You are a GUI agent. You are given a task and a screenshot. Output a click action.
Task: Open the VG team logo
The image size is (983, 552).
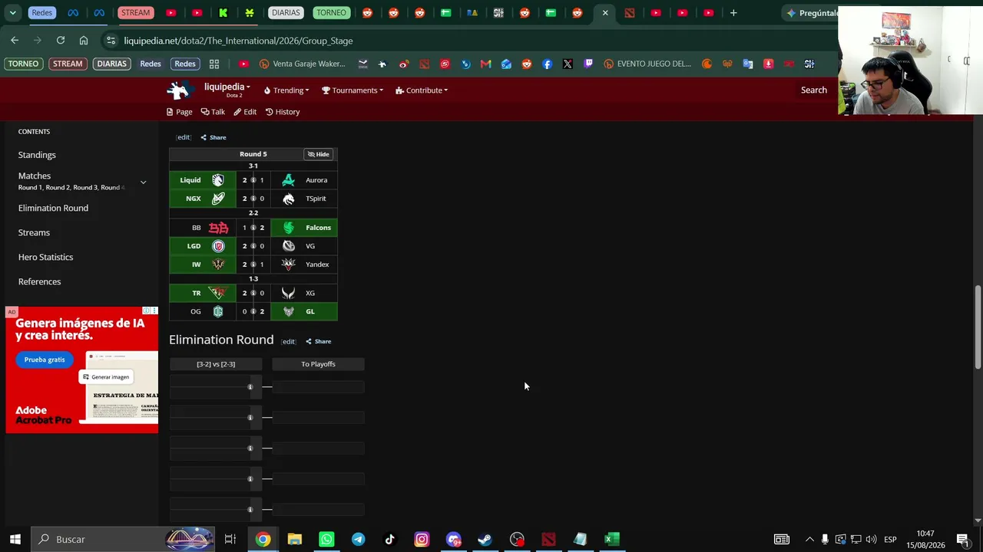288,246
